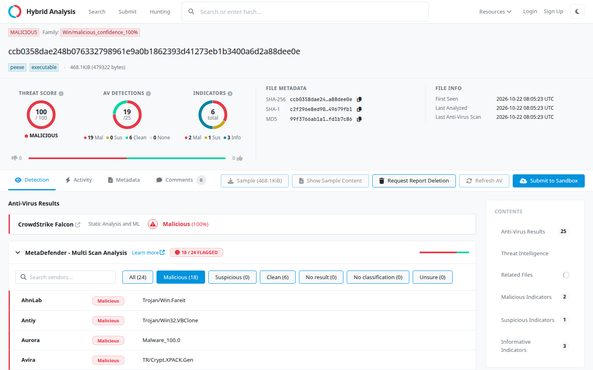Filter vendors by Clean (6)
This screenshot has height=370, width=593.
[278, 277]
